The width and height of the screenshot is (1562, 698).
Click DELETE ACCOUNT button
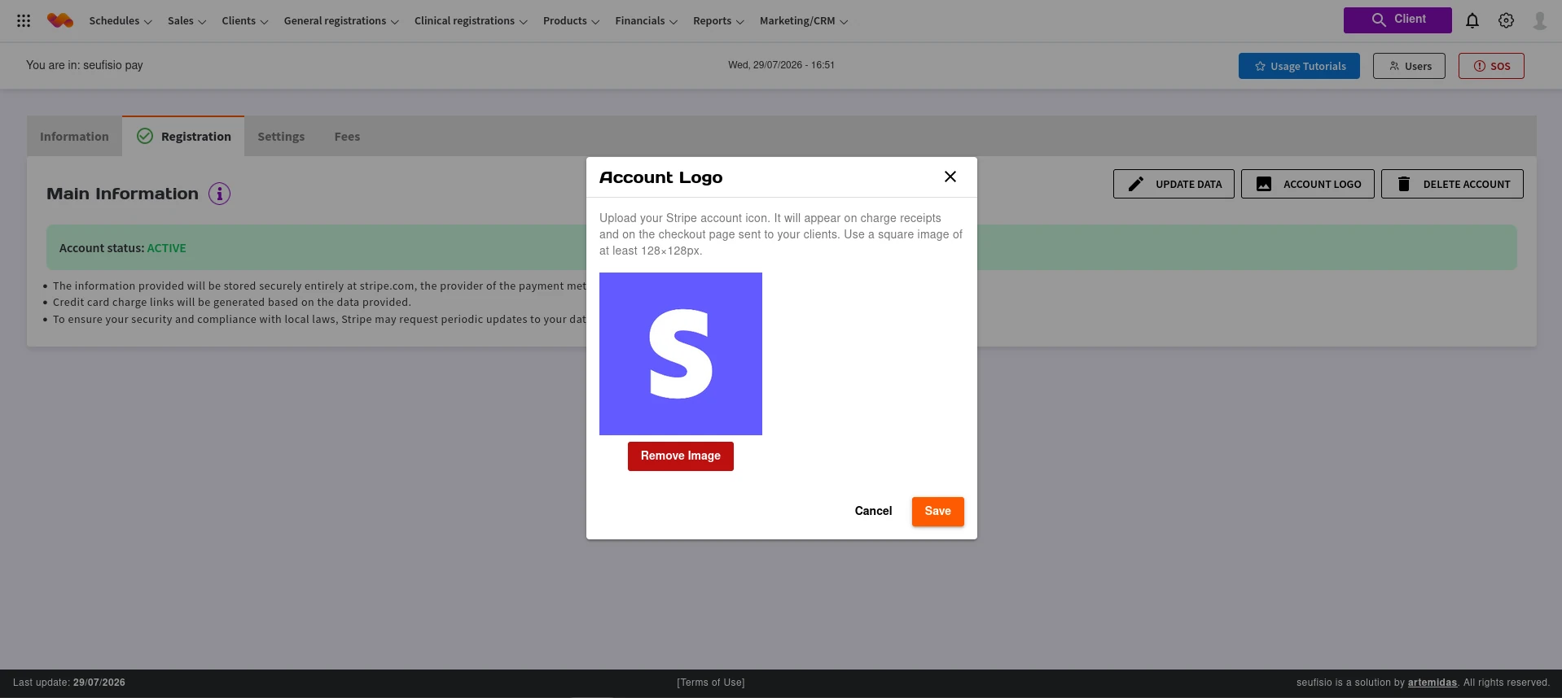pyautogui.click(x=1452, y=184)
